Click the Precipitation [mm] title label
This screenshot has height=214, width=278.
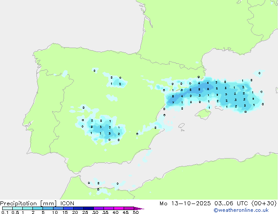pyautogui.click(x=26, y=204)
